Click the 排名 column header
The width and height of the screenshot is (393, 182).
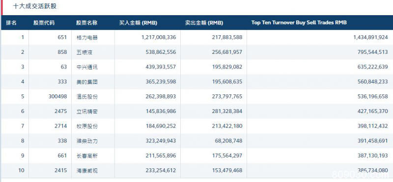[11, 23]
